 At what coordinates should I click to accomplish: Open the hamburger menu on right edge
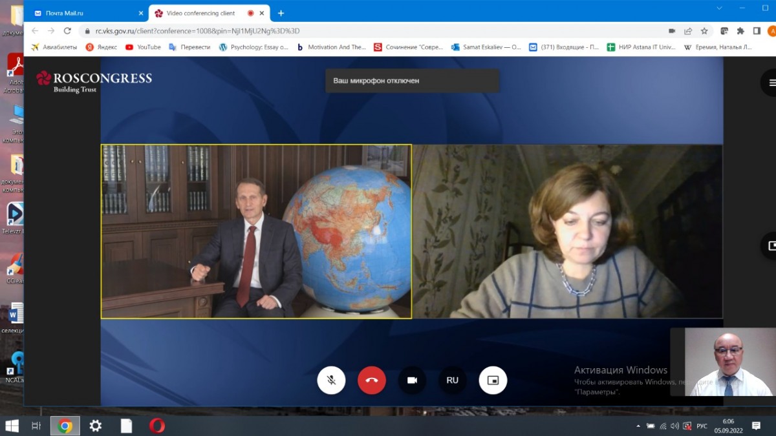pyautogui.click(x=771, y=83)
